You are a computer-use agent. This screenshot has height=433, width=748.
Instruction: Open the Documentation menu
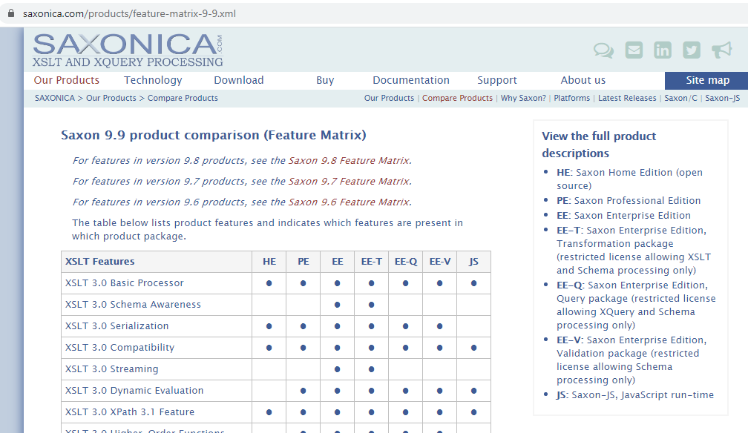[411, 80]
